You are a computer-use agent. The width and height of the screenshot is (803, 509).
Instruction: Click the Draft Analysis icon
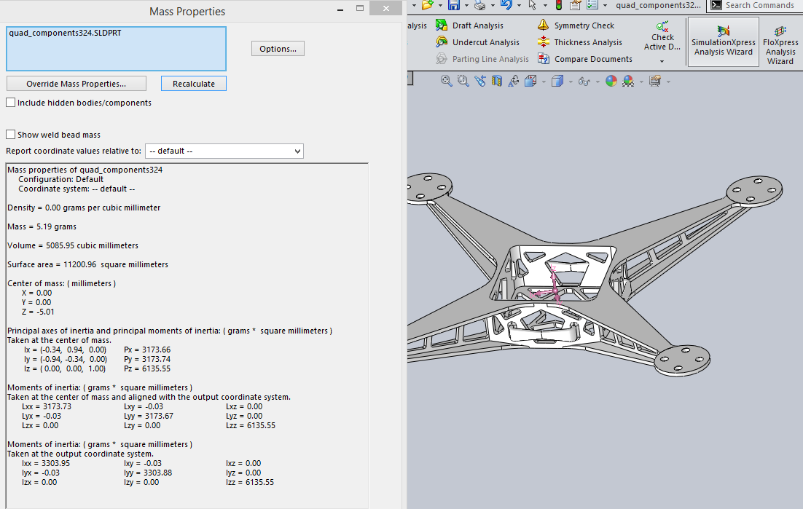click(x=442, y=25)
